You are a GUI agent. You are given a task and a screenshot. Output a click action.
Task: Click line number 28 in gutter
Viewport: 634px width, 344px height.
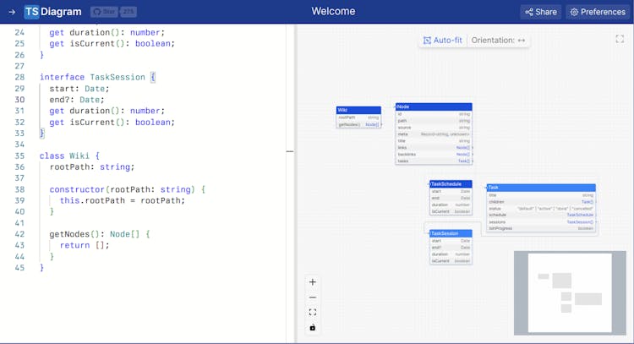pos(19,77)
